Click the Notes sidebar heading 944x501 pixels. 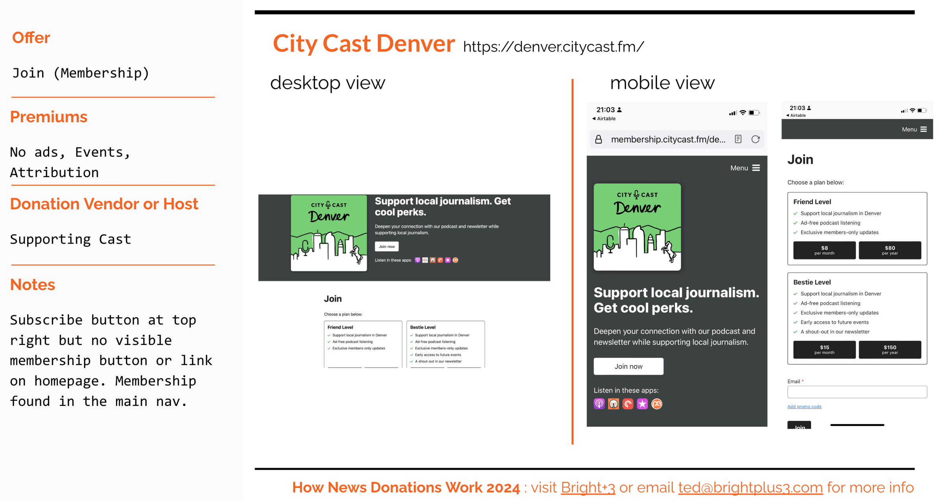click(x=32, y=284)
